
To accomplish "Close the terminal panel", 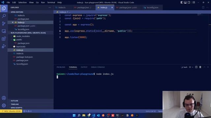I will click(208, 67).
